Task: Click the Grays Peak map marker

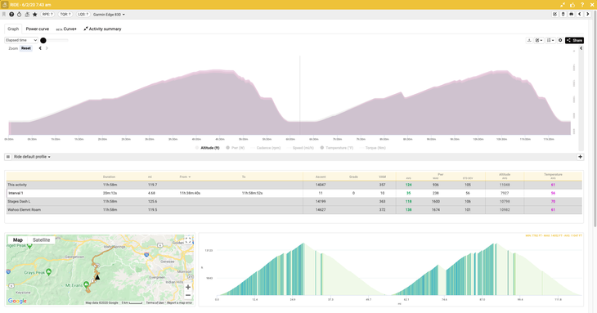Action: point(48,272)
